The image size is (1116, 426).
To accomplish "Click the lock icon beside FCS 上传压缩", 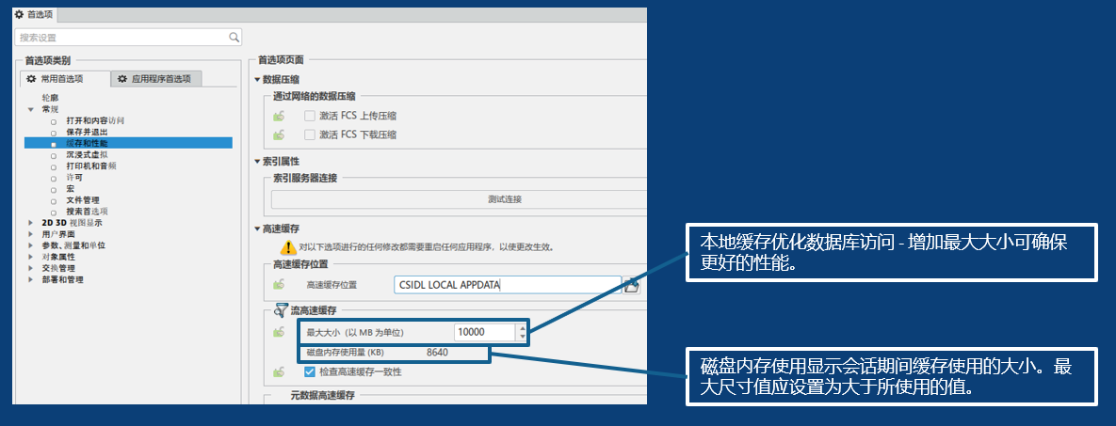I will (x=279, y=117).
